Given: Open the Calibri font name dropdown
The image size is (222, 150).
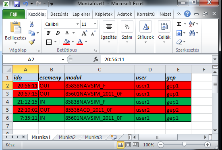Looking at the screenshot, I should 77,24.
